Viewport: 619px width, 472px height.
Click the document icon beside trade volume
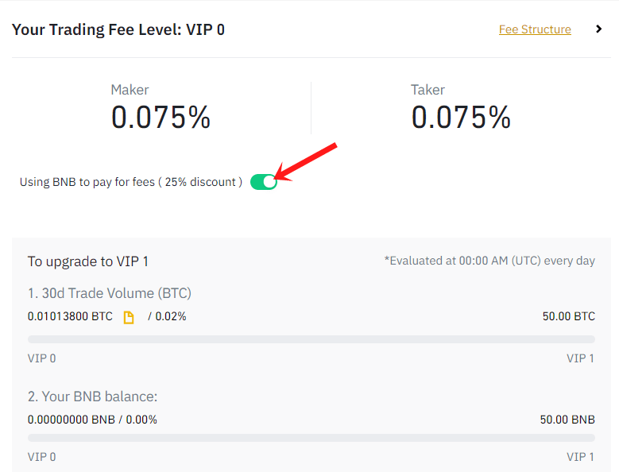pyautogui.click(x=129, y=317)
